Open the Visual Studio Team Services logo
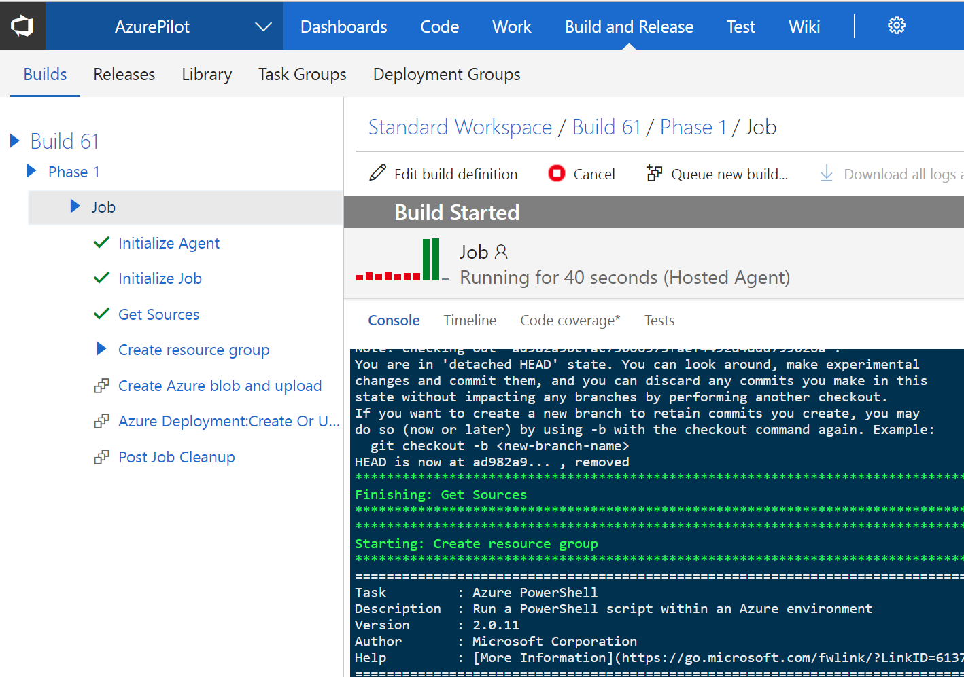This screenshot has width=964, height=677. (x=22, y=26)
